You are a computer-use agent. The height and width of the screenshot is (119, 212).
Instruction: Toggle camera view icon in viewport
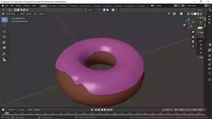click(193, 41)
